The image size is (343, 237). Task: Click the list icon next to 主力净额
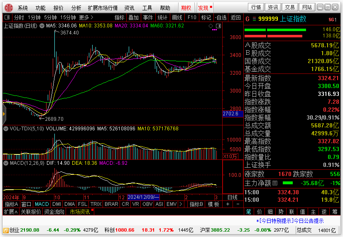(x=275, y=183)
